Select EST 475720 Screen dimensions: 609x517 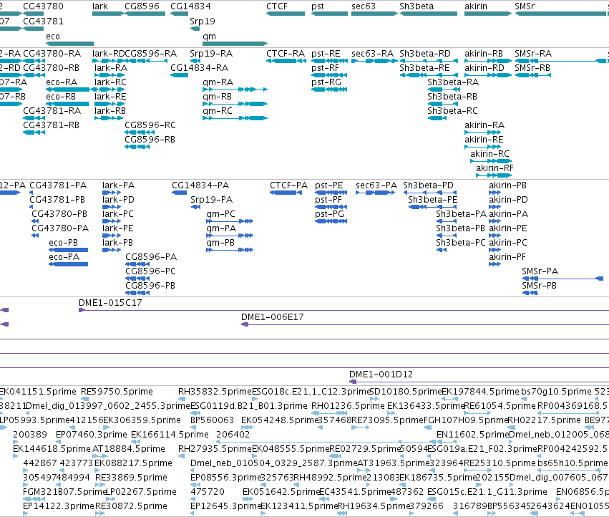pos(208,492)
